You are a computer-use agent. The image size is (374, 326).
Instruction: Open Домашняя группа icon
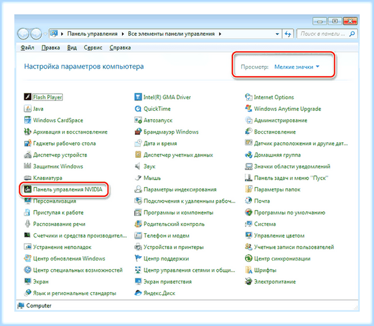pyautogui.click(x=249, y=155)
